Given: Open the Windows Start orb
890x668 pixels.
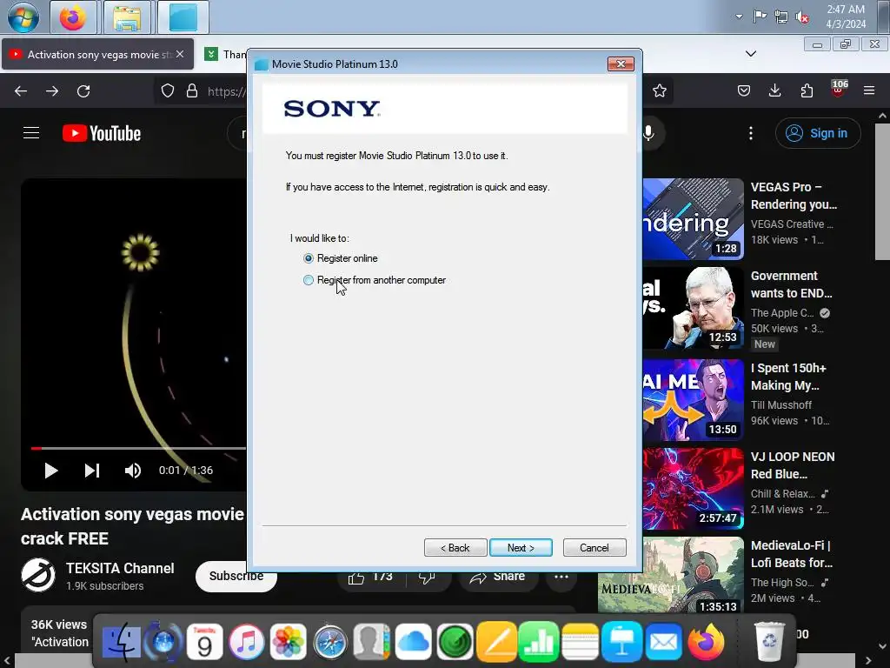Looking at the screenshot, I should pyautogui.click(x=23, y=17).
